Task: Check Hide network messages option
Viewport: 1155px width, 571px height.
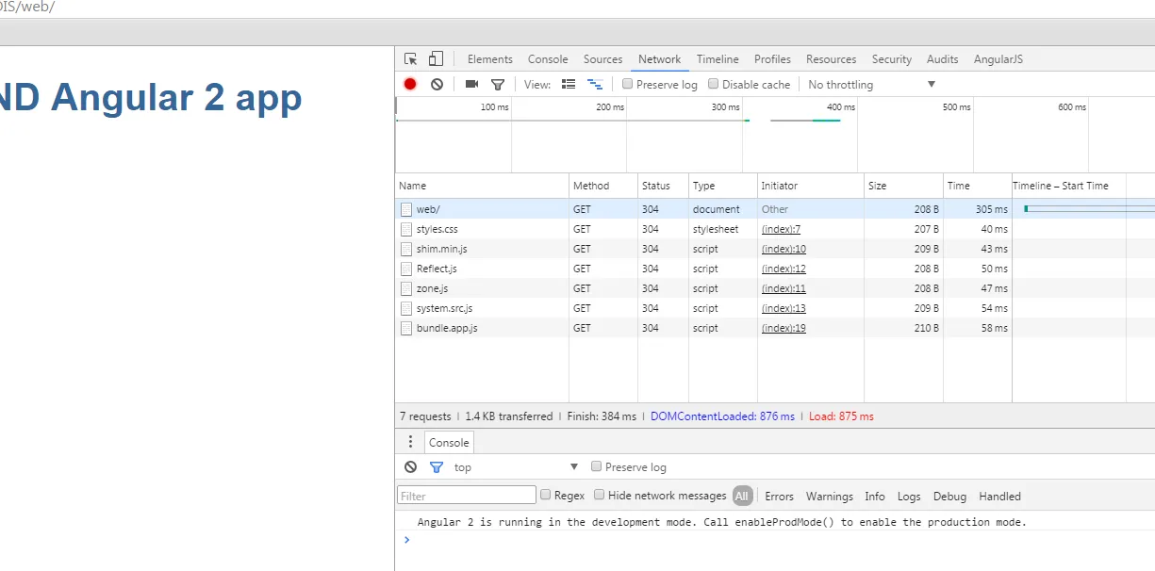Action: (600, 495)
